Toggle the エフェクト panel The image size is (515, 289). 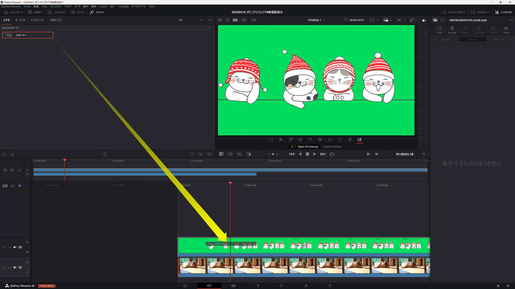point(98,12)
